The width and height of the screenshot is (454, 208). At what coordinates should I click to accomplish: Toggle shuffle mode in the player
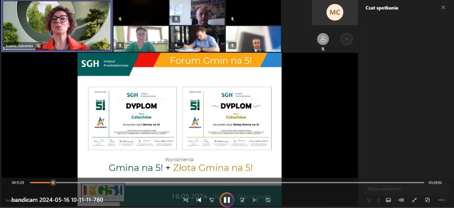(185, 200)
